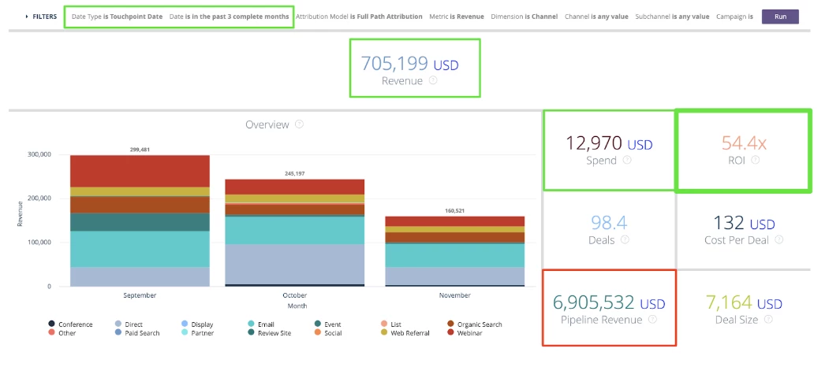Open the Campaign filter
This screenshot has height=378, width=840.
(734, 17)
